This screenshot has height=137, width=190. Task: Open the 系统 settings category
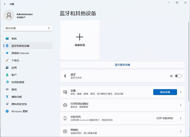(x=28, y=39)
